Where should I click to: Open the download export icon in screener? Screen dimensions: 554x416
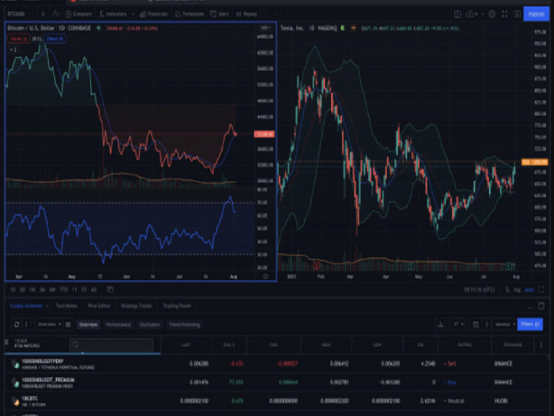tap(440, 324)
